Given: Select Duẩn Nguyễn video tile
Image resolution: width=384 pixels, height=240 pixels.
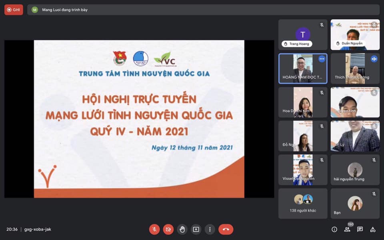Looking at the screenshot, I should [x=355, y=35].
